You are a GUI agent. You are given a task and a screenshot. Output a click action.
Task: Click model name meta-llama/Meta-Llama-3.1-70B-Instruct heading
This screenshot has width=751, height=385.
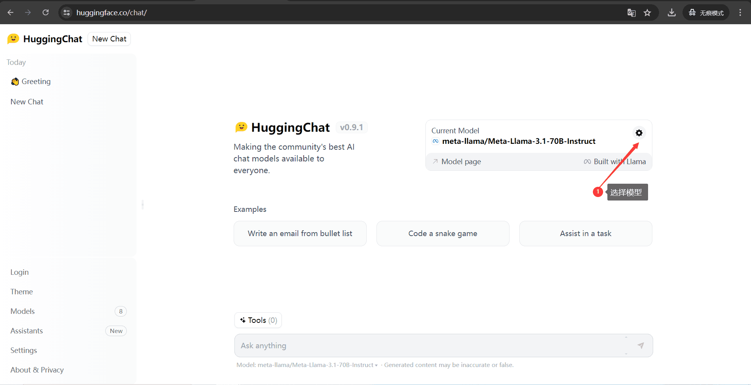click(x=519, y=141)
